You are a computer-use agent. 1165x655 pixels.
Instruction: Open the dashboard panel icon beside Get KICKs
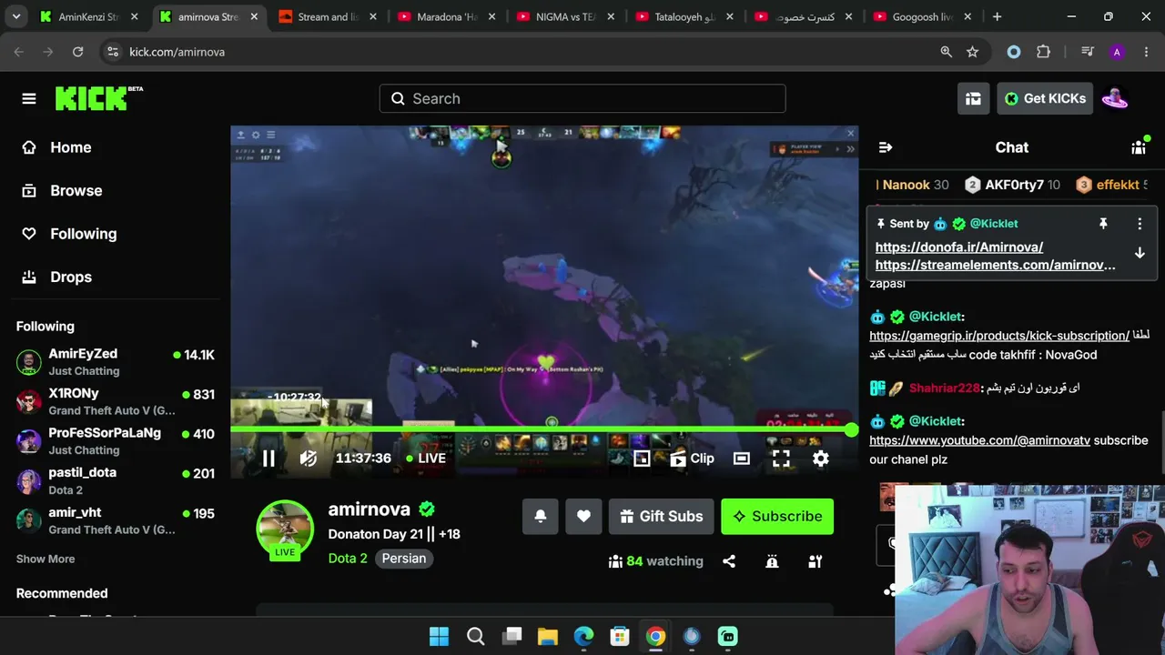click(x=973, y=98)
